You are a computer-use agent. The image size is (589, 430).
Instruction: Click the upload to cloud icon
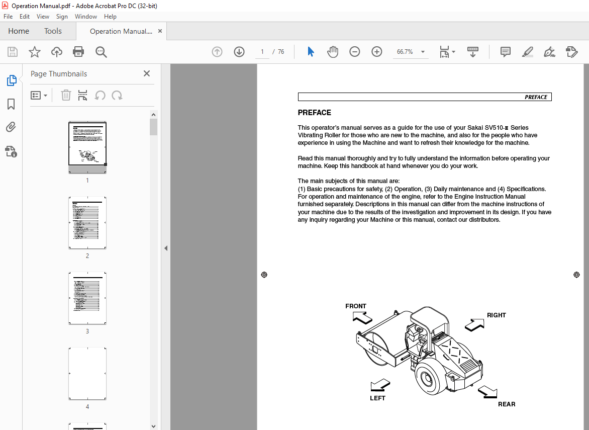[x=57, y=52]
